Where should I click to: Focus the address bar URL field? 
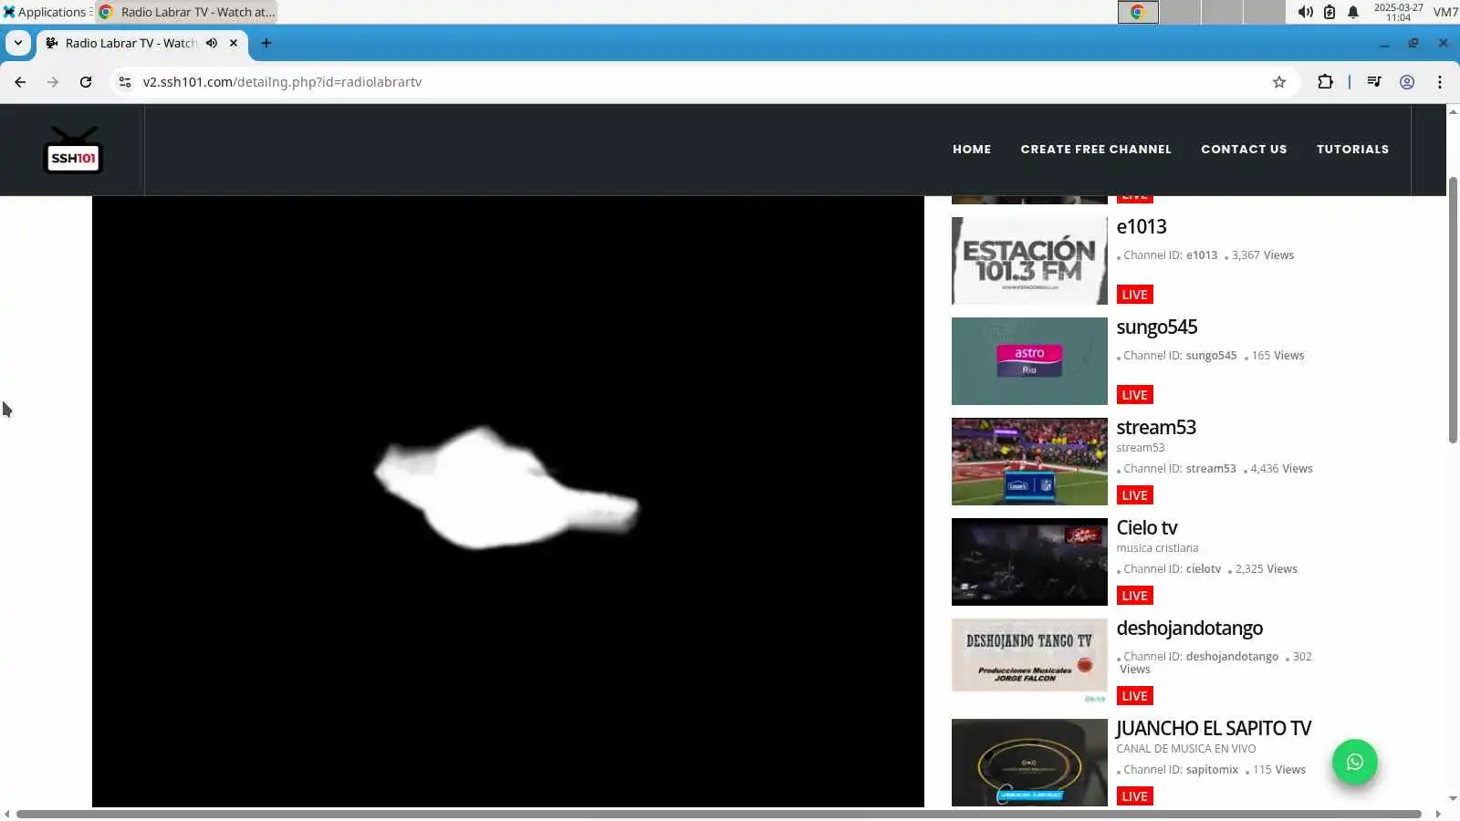703,82
